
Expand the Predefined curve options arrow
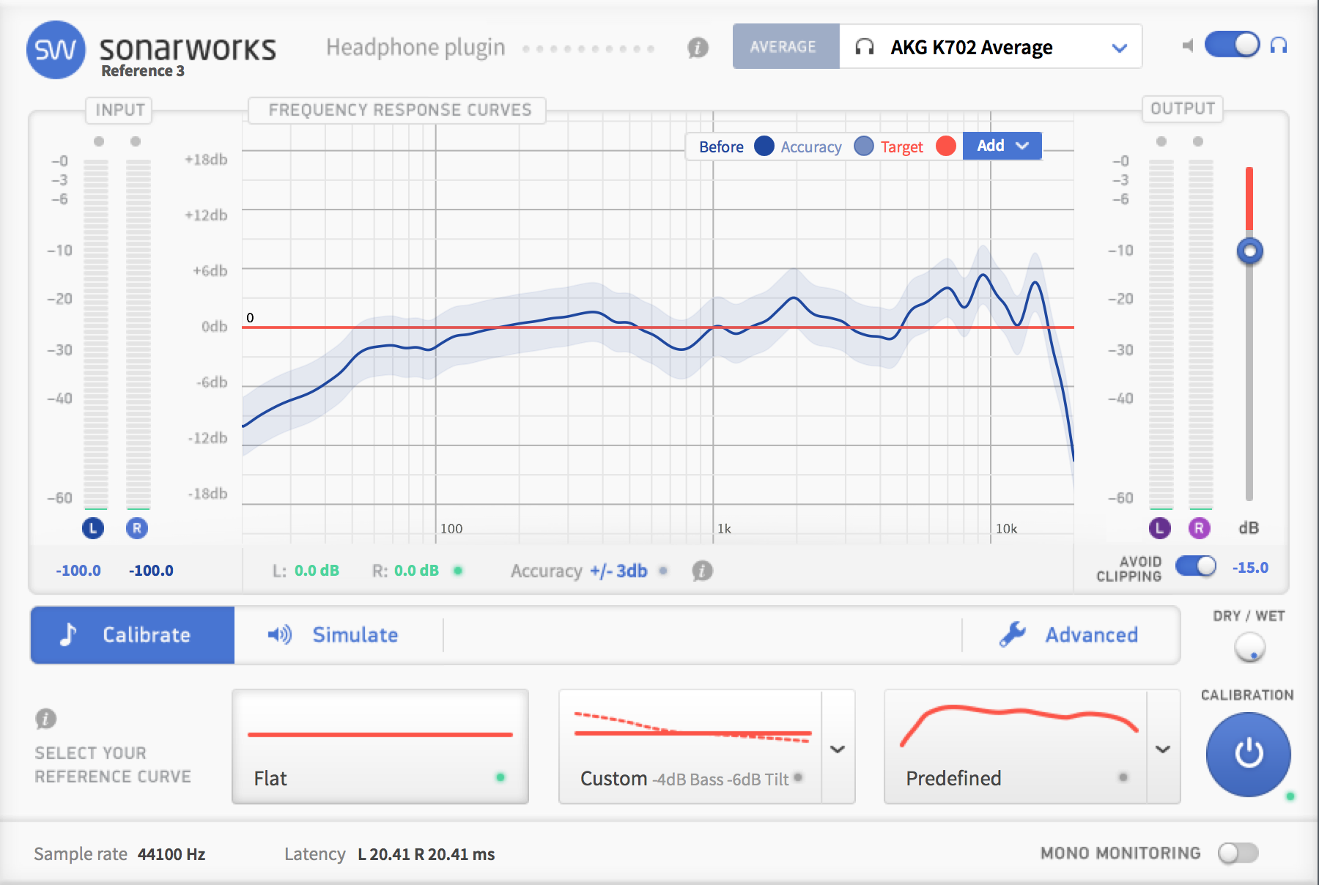tap(1163, 749)
